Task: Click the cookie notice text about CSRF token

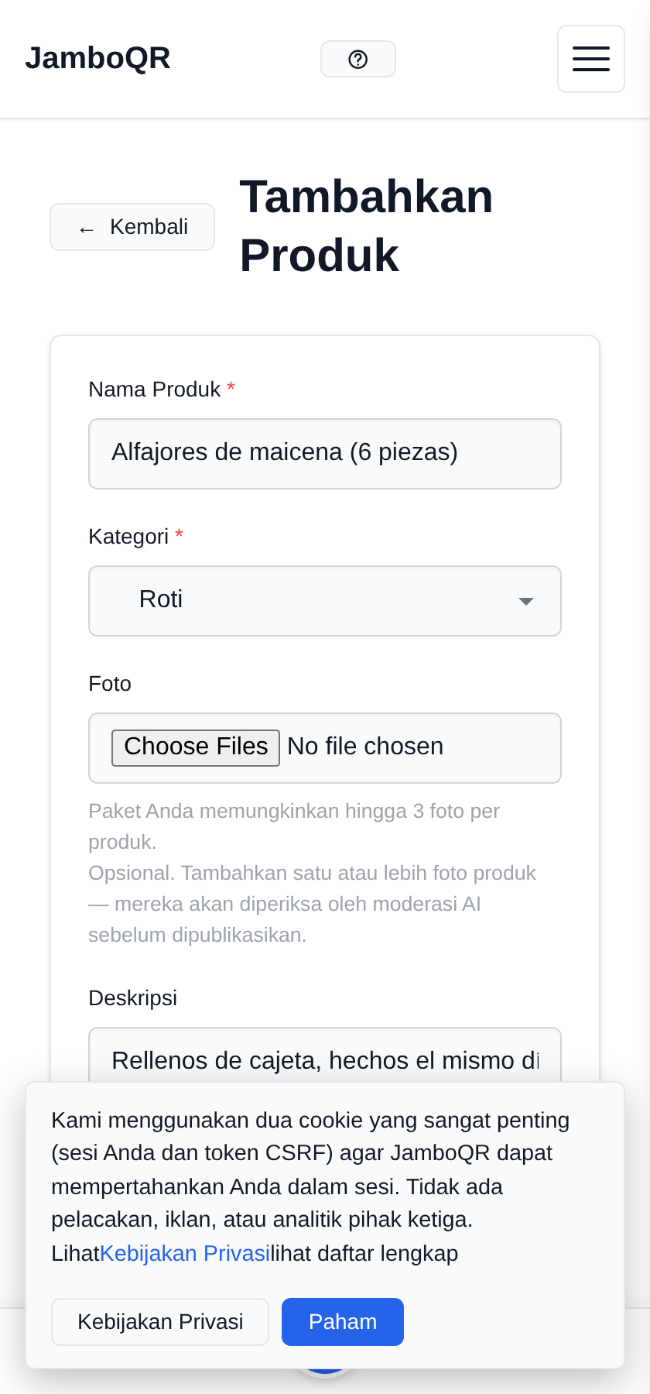Action: 310,1186
